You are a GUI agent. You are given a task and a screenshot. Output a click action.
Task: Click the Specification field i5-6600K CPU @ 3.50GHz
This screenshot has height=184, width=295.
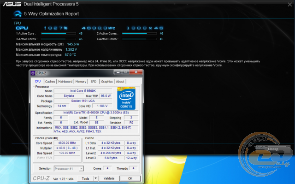[96, 113]
